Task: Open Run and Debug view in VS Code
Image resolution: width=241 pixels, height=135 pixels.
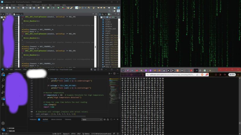Action: point(3,92)
